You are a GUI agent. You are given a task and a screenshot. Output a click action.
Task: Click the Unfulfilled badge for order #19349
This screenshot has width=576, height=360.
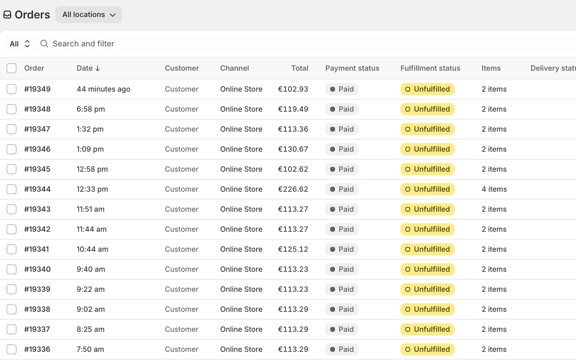[x=427, y=89]
